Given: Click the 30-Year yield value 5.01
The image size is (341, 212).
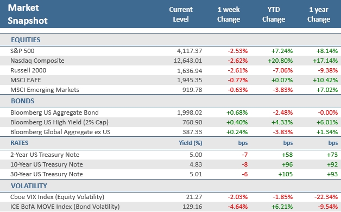Looking at the screenshot, I should 196,174.
